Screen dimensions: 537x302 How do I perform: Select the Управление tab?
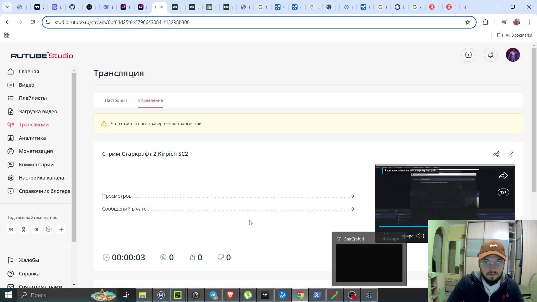(150, 100)
